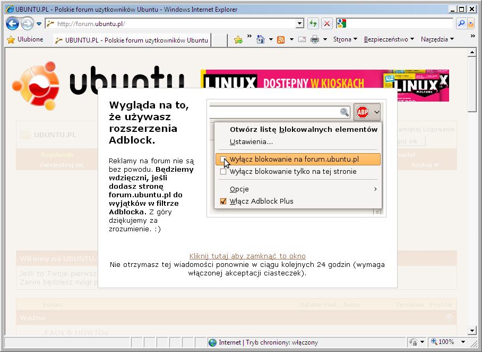Stop loading with the red X button

[327, 23]
